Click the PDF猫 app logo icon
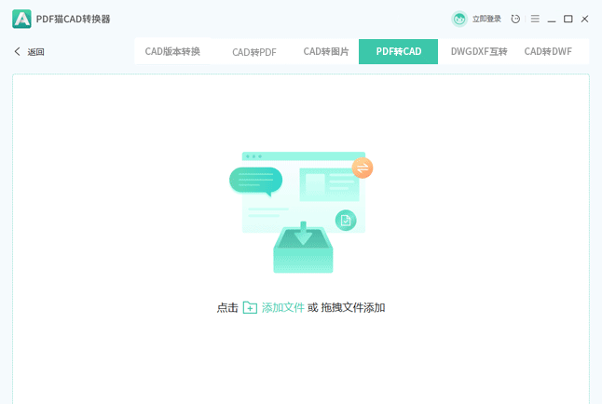 point(21,19)
